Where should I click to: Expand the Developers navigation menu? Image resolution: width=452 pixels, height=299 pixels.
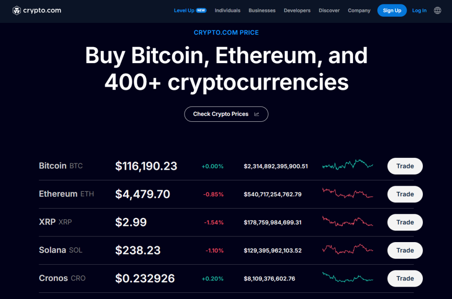pyautogui.click(x=297, y=11)
